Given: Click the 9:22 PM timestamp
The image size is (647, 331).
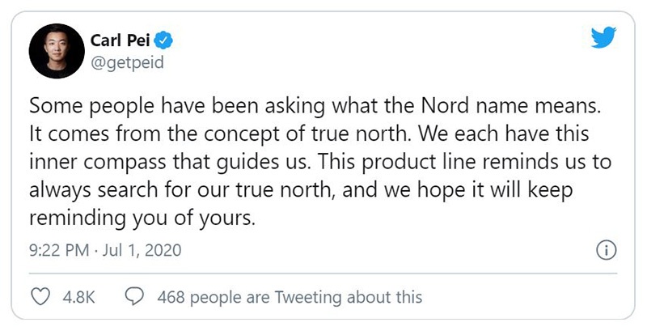Looking at the screenshot, I should click(60, 251).
